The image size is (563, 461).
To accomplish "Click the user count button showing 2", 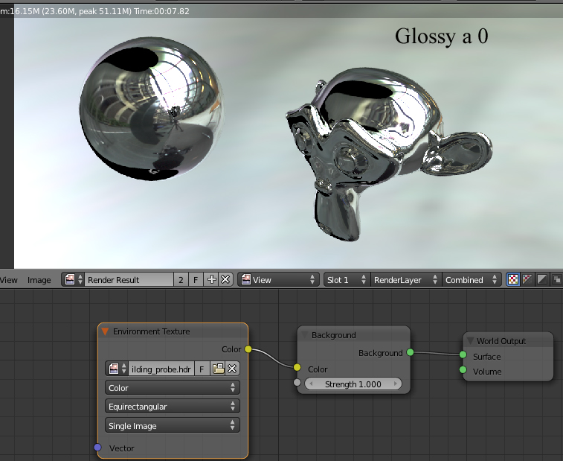I will pos(181,279).
